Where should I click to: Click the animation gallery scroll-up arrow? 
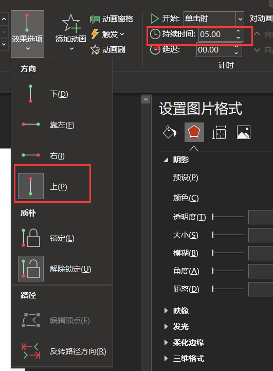click(4, 19)
